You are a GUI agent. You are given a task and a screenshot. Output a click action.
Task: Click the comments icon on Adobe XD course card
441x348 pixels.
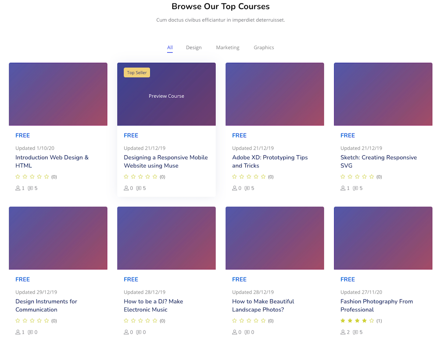click(247, 188)
